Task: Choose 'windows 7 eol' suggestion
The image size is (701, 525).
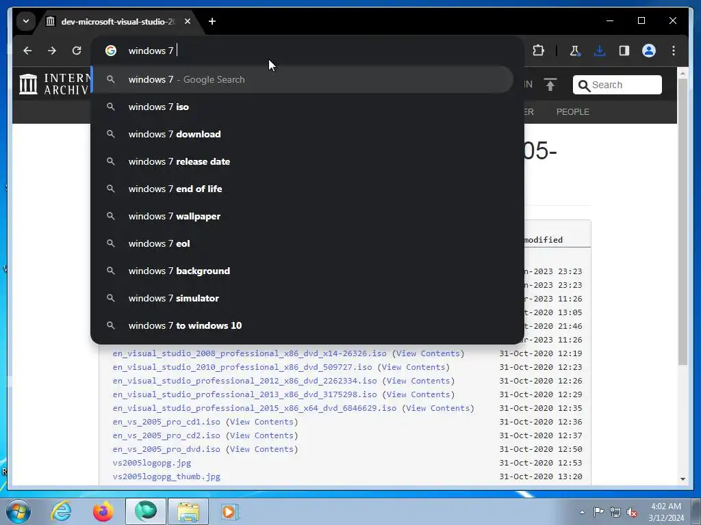Action: (x=302, y=244)
